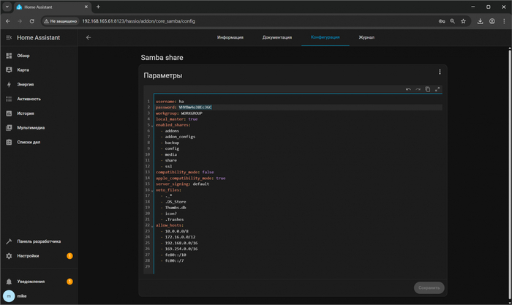Viewport: 512px width, 305px height.
Task: Fold the enabled_shares section in editor
Action: (152, 125)
